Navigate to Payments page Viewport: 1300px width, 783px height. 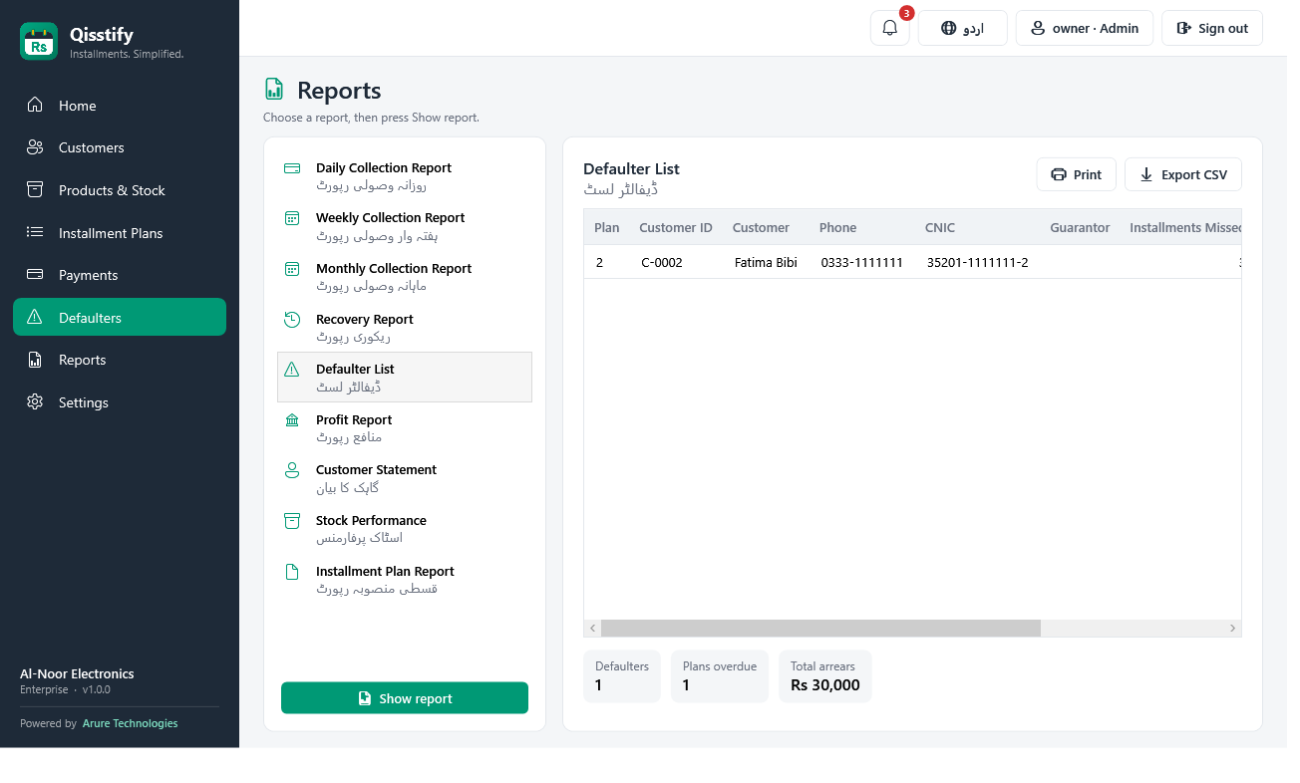[x=120, y=275]
